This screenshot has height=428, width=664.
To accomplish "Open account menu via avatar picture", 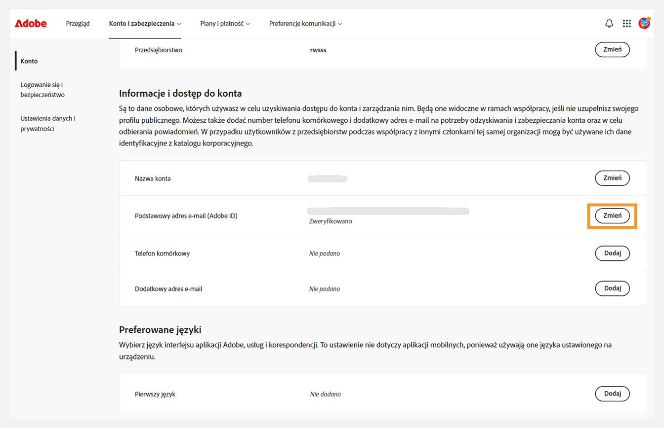I will [644, 23].
